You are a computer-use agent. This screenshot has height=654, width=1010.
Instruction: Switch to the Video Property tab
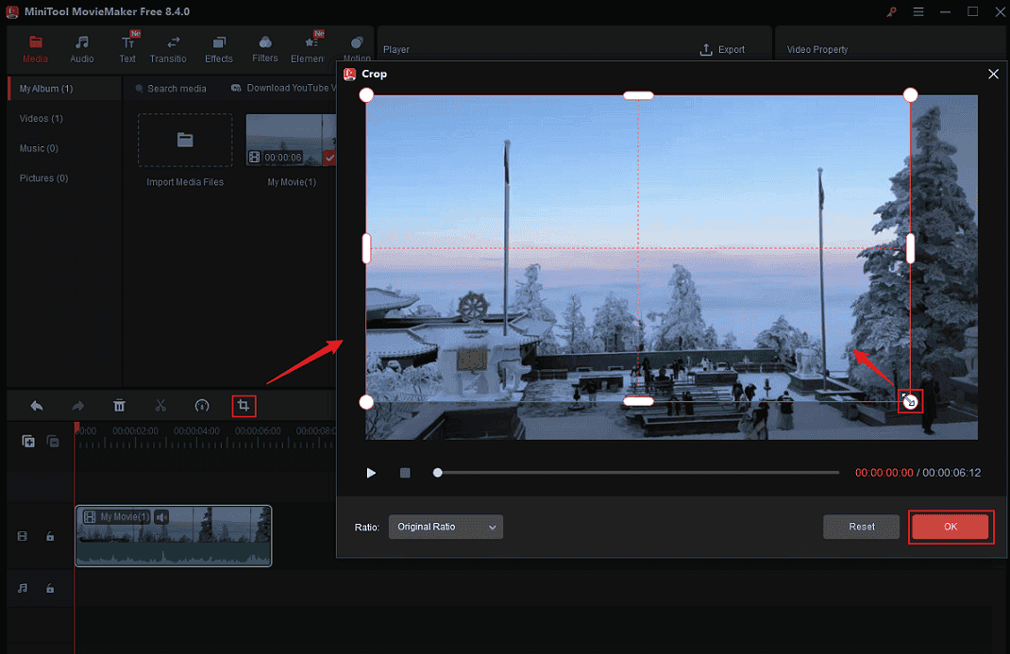(817, 49)
